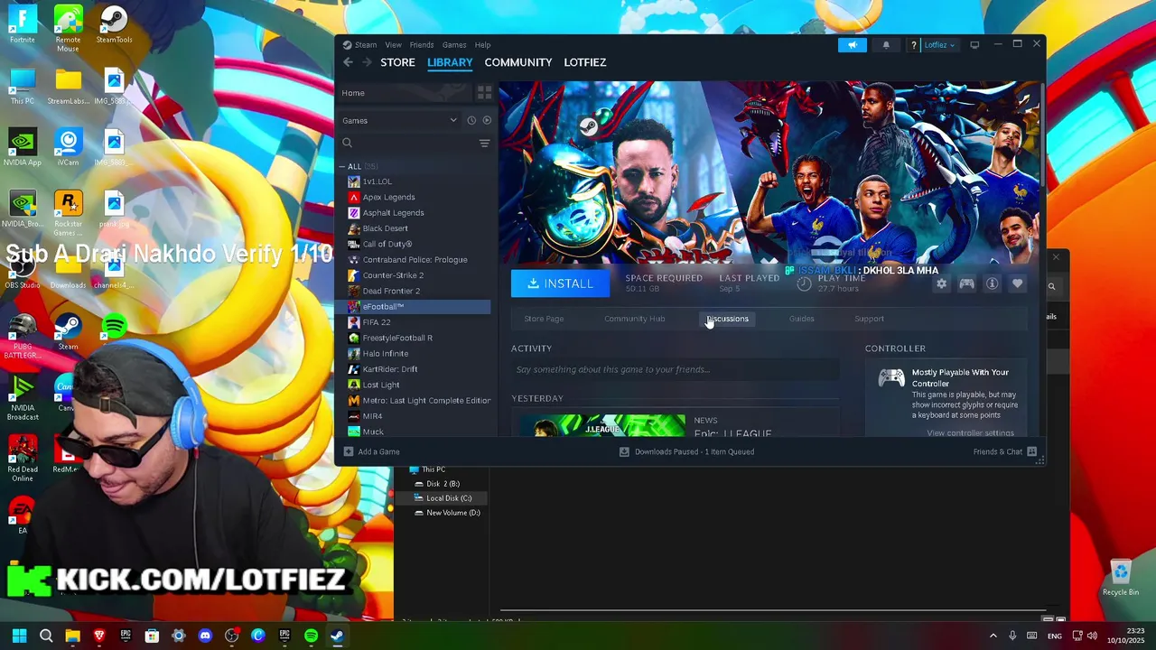
Task: Open eFootball Support link
Action: (870, 319)
